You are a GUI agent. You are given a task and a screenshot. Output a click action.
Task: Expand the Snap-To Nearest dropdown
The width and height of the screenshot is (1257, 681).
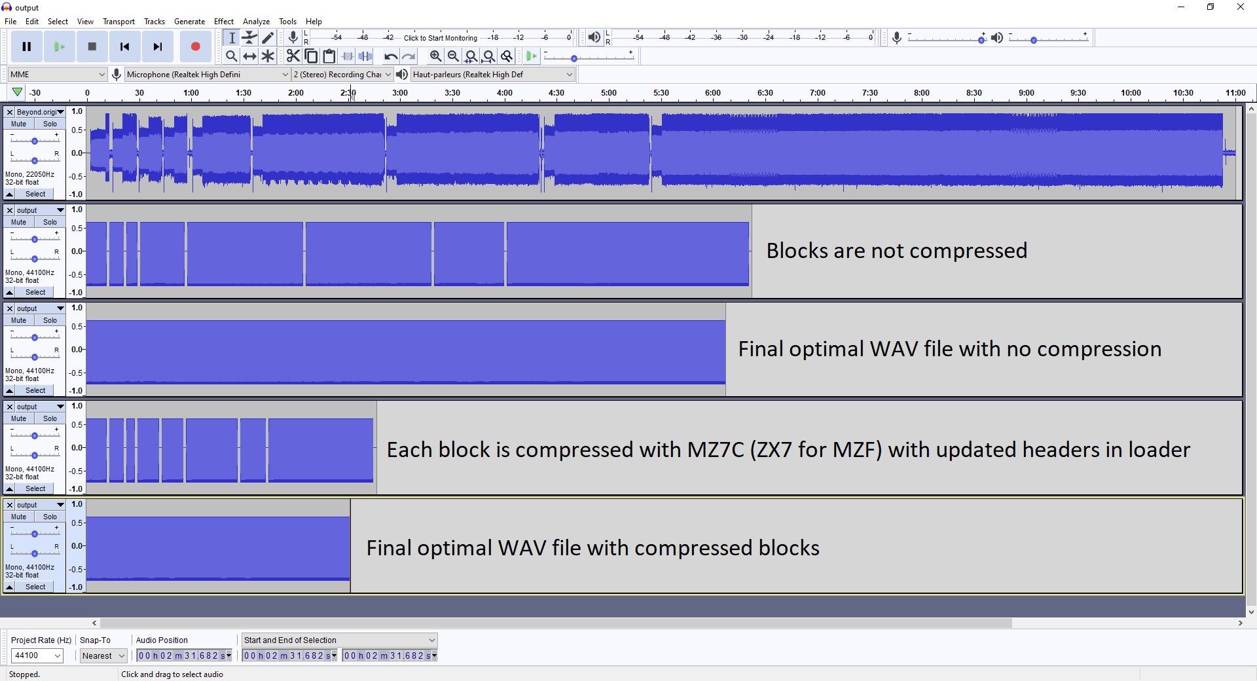click(x=103, y=655)
